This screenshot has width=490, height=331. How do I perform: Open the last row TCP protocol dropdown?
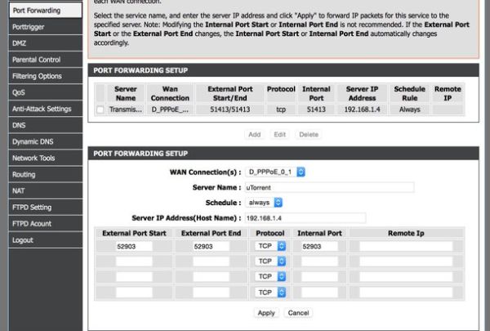[x=271, y=292]
